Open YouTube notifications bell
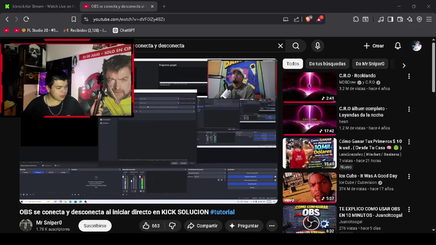Screen dimensions: 436x245 [x=398, y=46]
